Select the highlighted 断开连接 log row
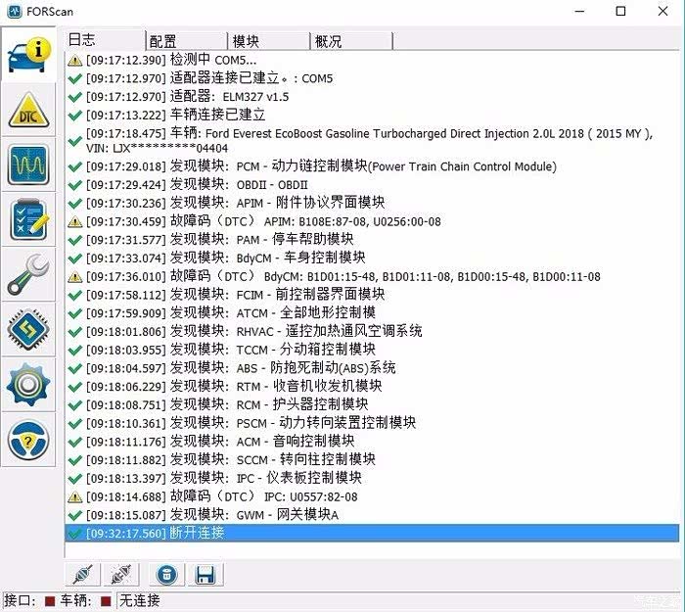This screenshot has width=685, height=612. [372, 534]
